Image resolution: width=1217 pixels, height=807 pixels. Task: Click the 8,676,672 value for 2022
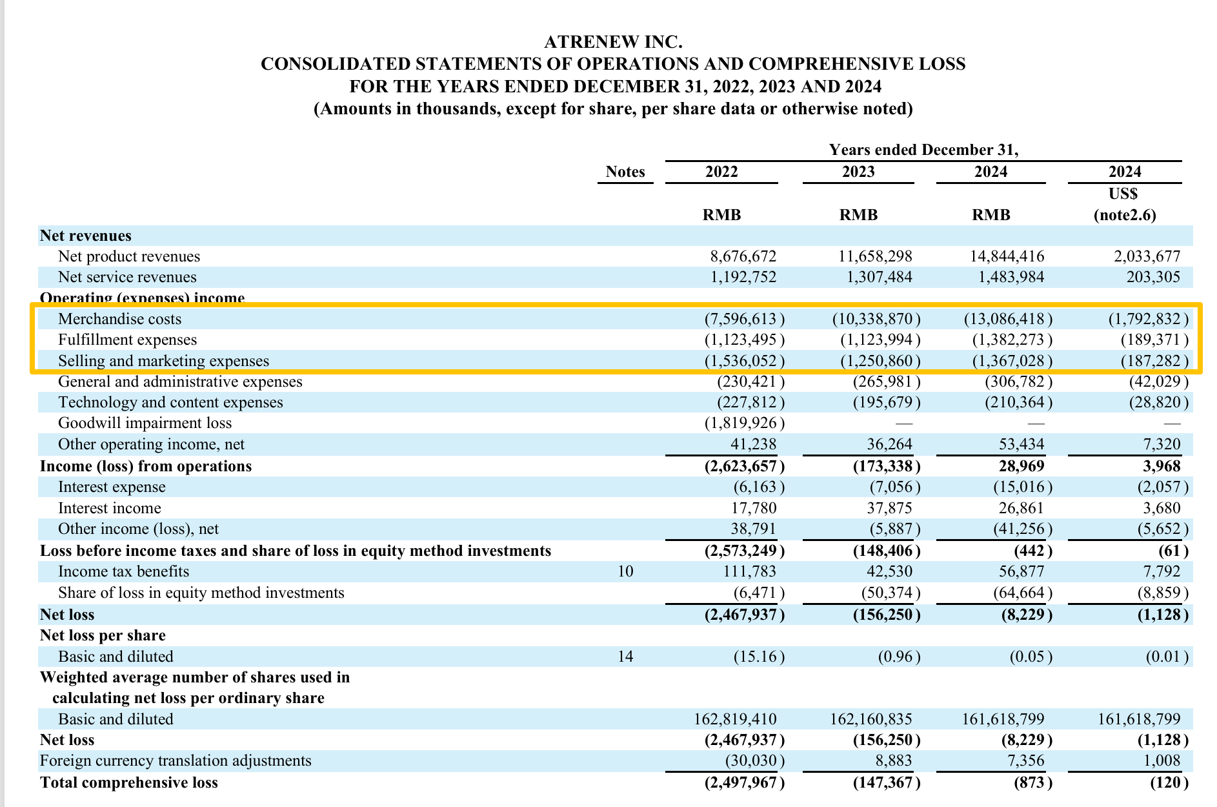click(x=743, y=256)
